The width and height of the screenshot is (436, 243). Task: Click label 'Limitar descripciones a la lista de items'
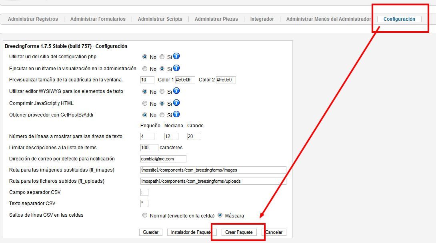[x=53, y=148]
